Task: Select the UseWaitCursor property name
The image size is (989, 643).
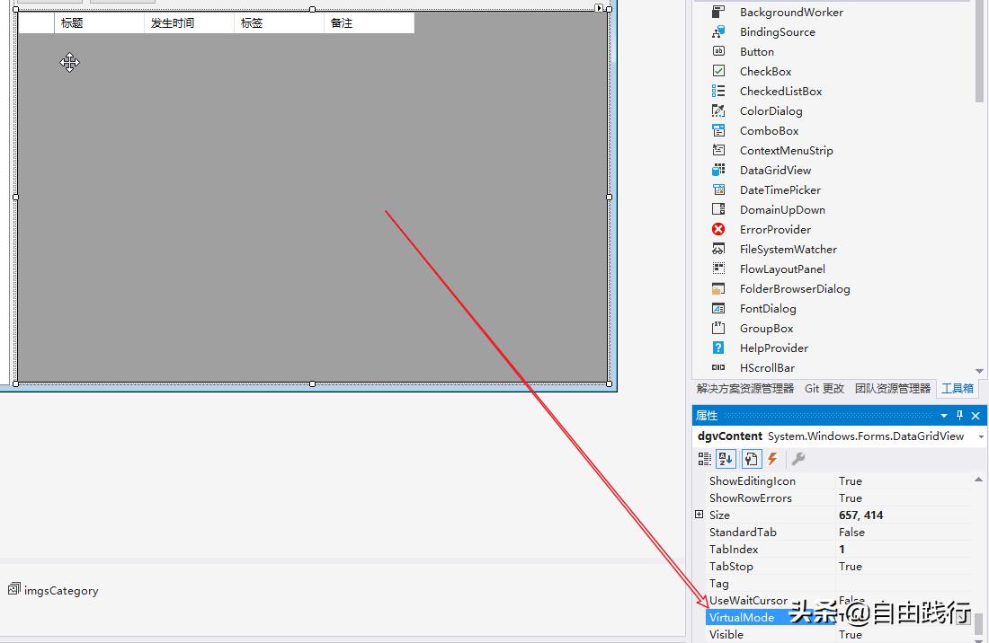Action: 748,600
